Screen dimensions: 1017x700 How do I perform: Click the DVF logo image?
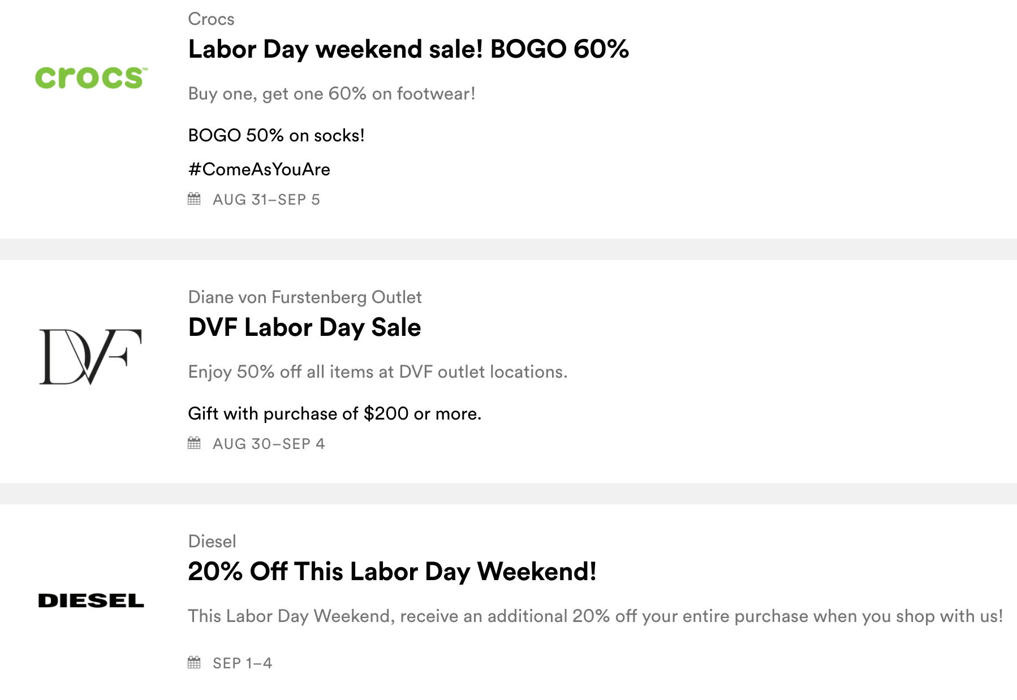pos(91,356)
